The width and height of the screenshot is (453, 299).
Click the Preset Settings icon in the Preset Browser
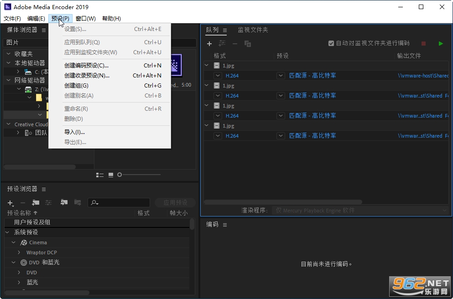click(48, 203)
